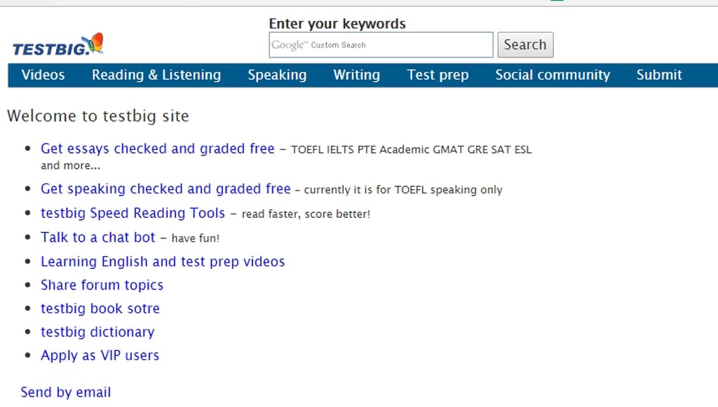Open 'Learning English and test prep videos'

click(x=163, y=261)
